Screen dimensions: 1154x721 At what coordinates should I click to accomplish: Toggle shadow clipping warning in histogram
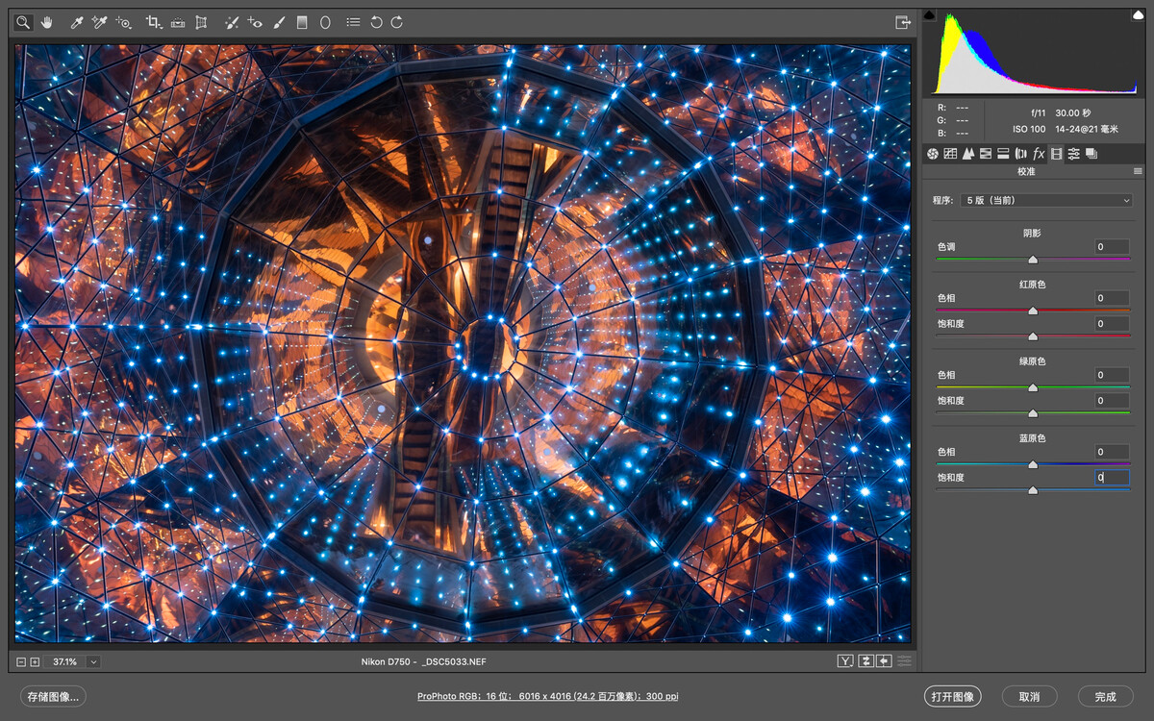(x=929, y=14)
